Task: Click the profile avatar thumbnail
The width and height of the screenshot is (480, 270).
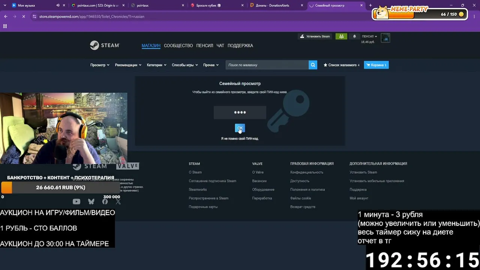Action: click(x=385, y=37)
